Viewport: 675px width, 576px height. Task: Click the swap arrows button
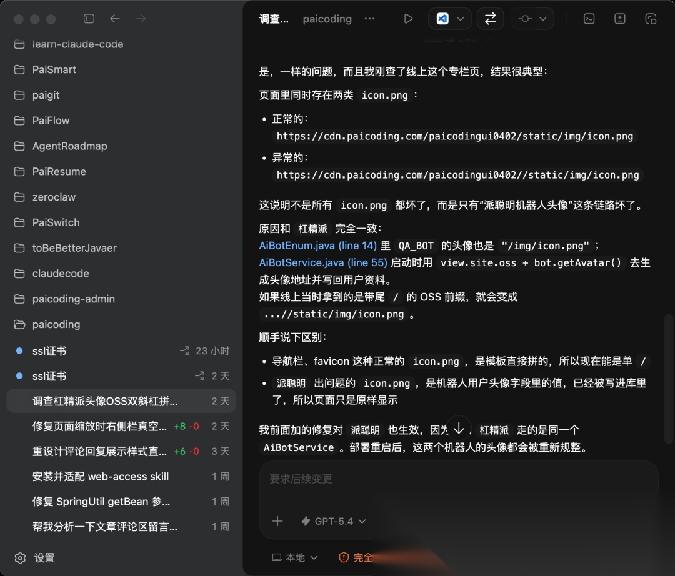[491, 19]
